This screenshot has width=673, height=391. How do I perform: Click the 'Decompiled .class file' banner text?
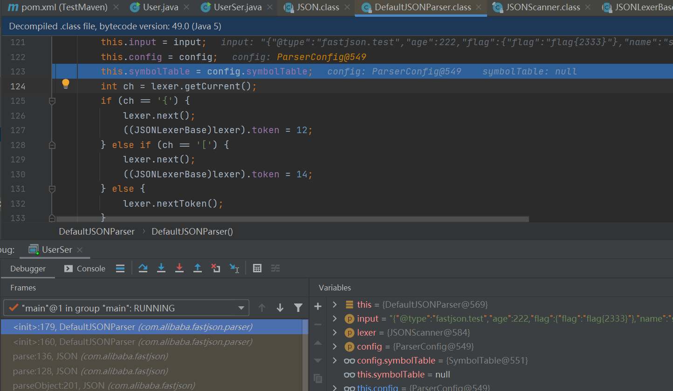115,27
